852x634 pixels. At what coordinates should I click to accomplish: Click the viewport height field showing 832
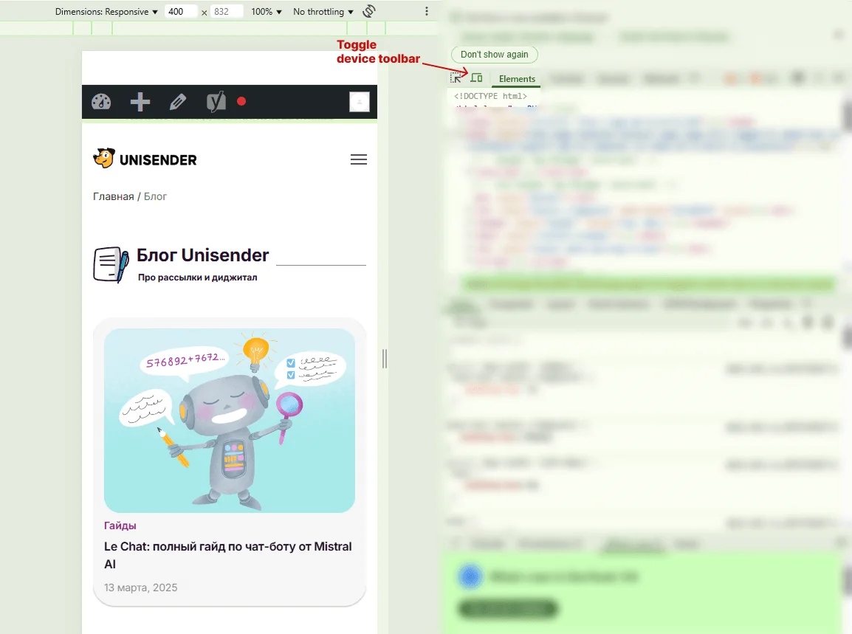tap(226, 11)
